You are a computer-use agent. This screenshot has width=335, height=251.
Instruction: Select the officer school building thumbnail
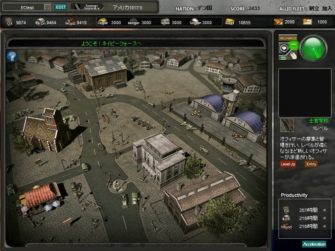(x=287, y=125)
